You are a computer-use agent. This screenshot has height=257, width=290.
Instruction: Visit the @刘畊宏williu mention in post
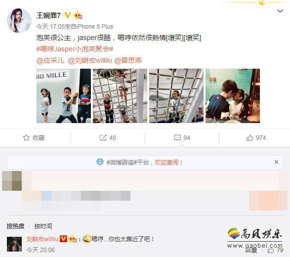tap(90, 60)
